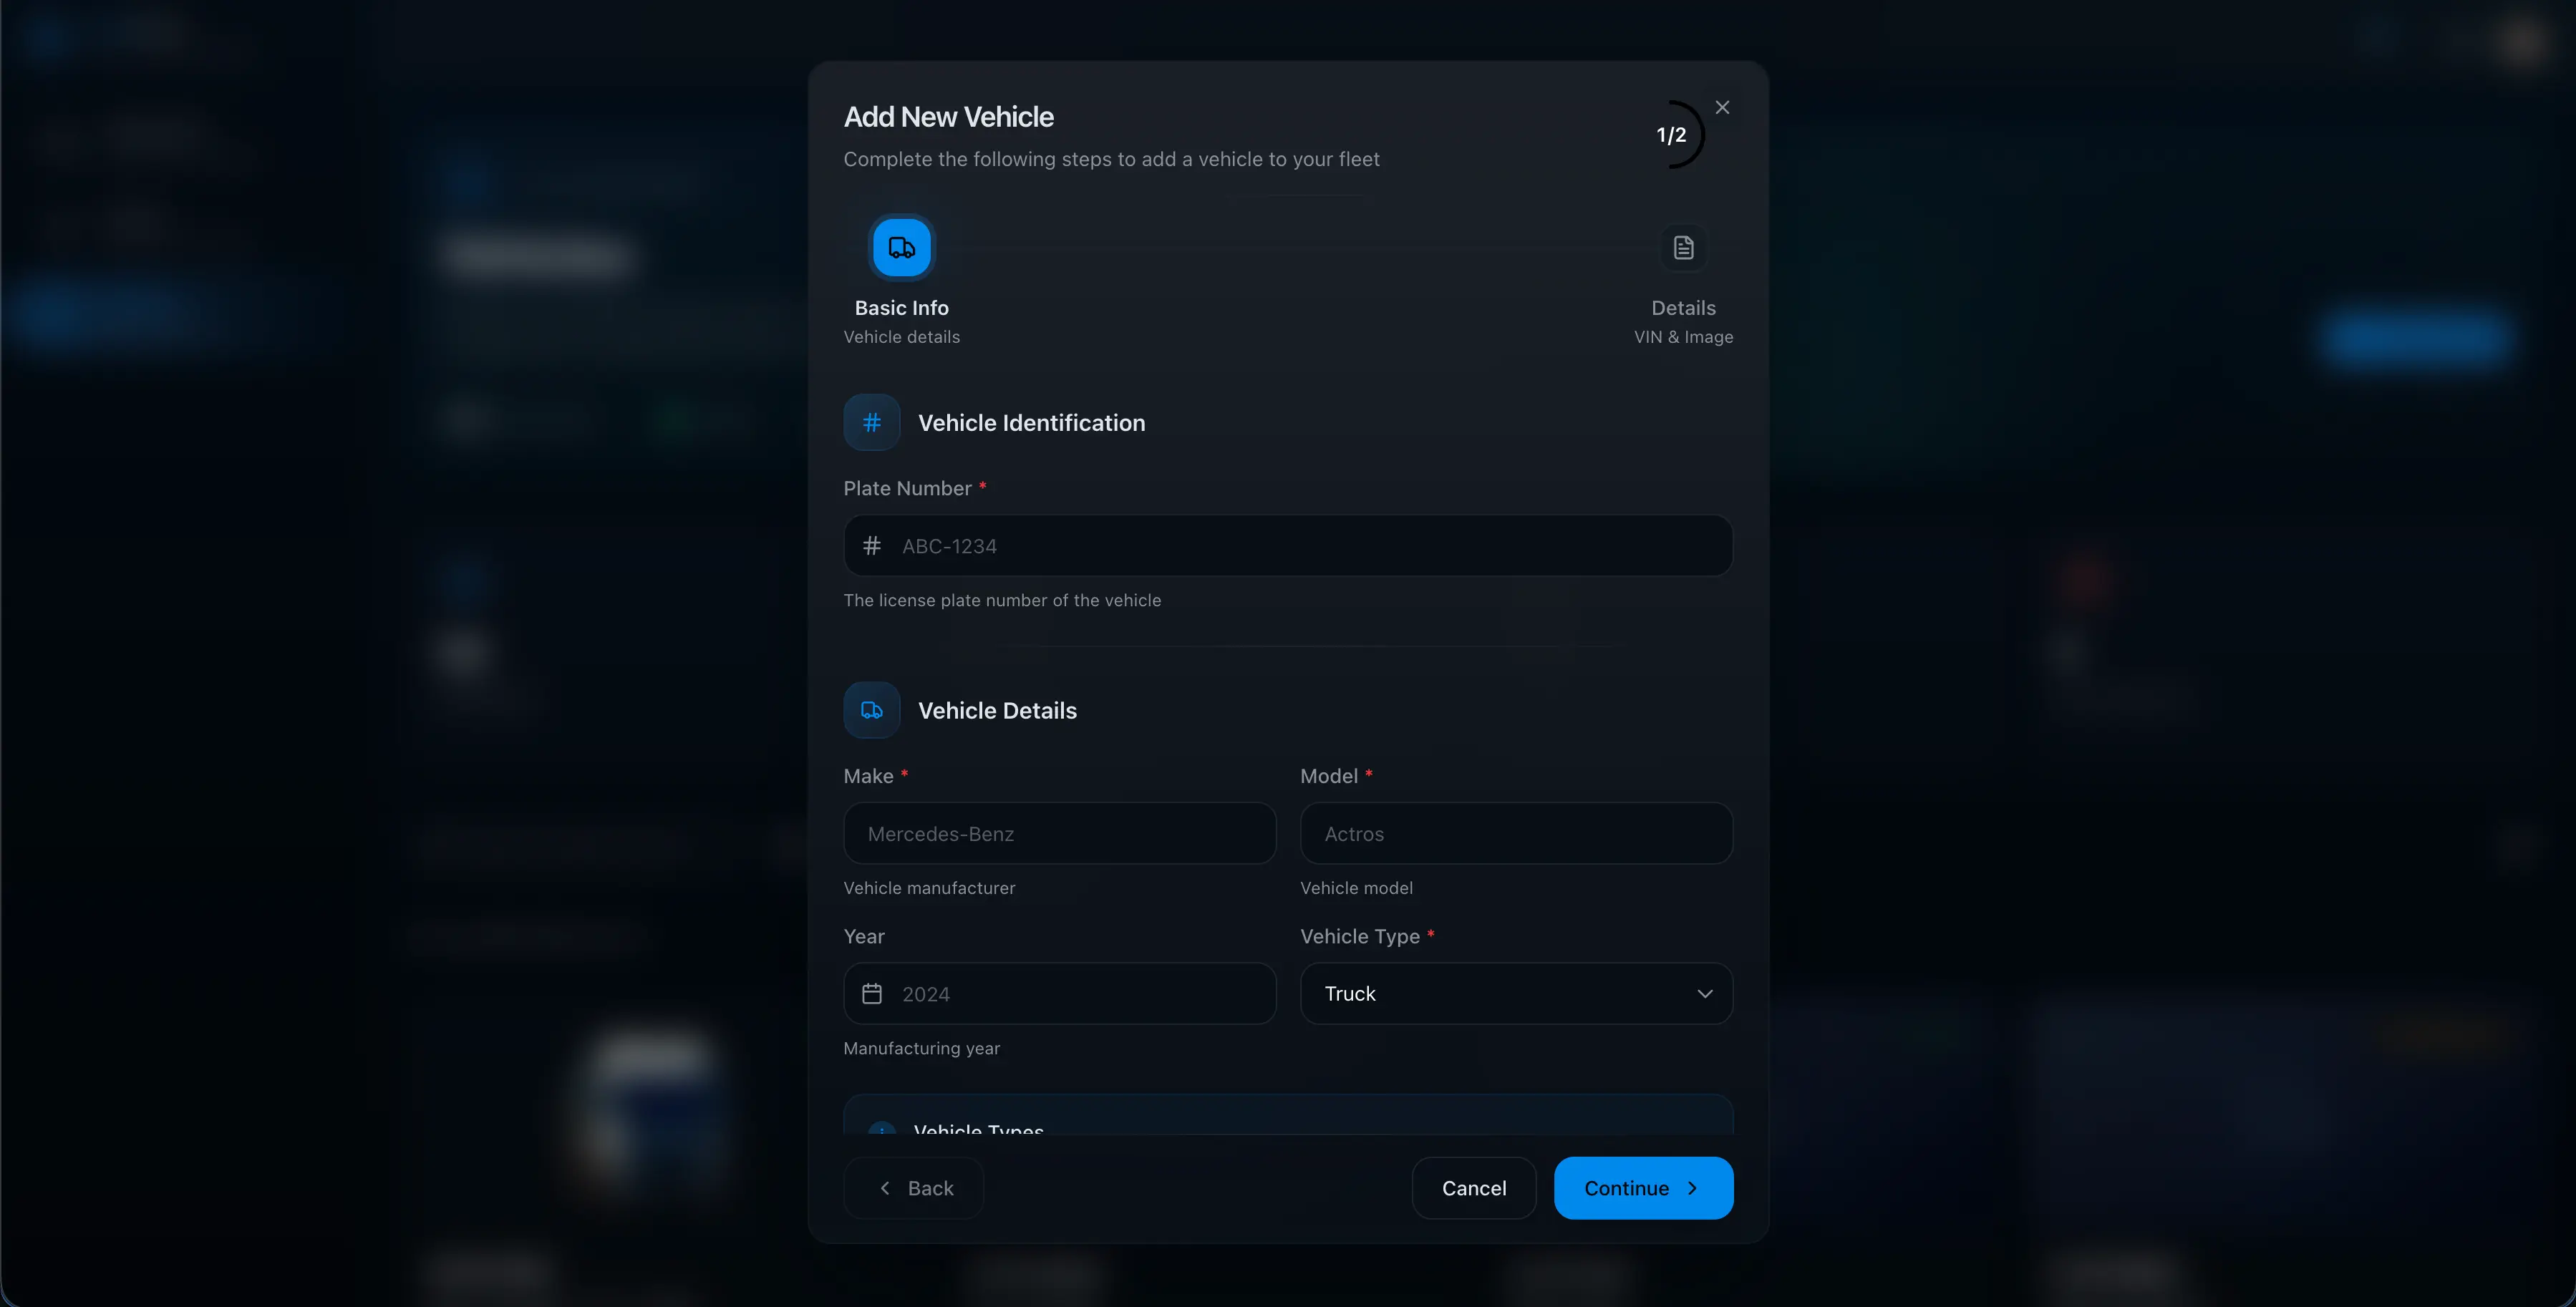
Task: Click the Cancel button
Action: click(1473, 1188)
